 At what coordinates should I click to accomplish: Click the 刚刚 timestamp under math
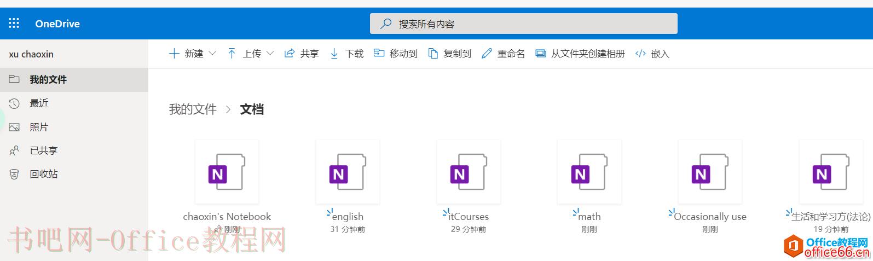click(x=589, y=229)
